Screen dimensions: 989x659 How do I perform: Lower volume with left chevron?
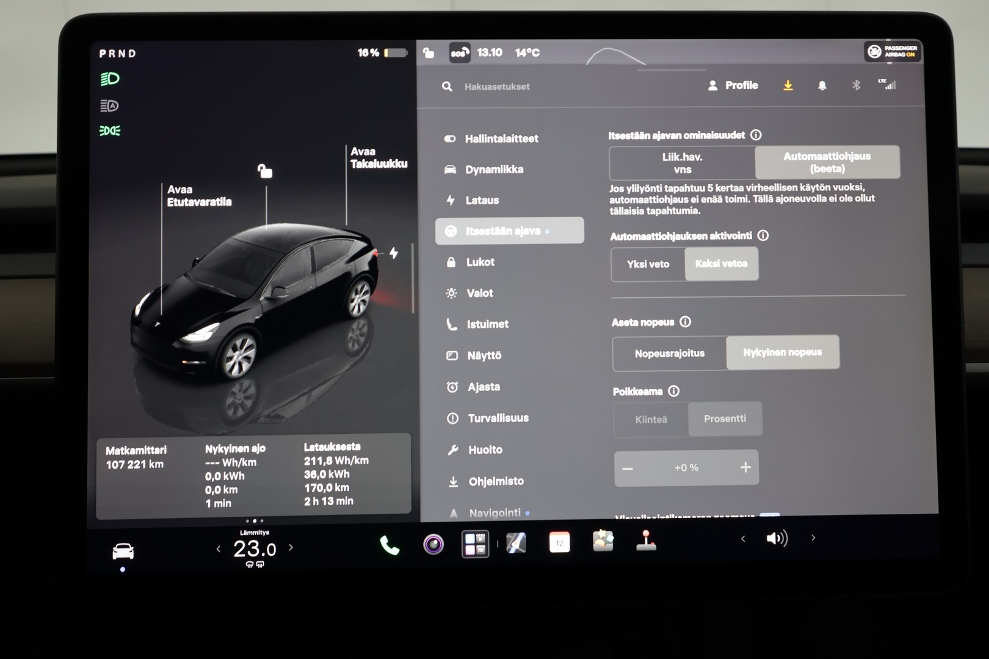click(x=743, y=539)
